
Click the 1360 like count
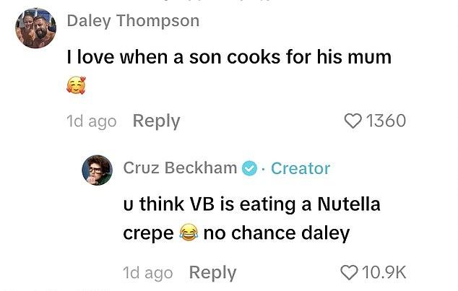[x=386, y=121]
